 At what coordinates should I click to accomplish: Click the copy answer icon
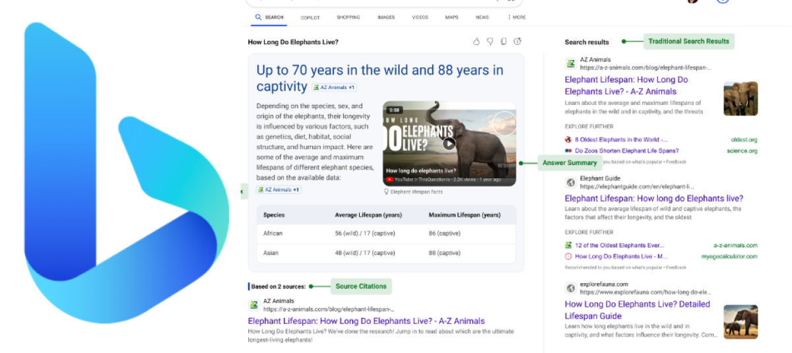pos(504,42)
